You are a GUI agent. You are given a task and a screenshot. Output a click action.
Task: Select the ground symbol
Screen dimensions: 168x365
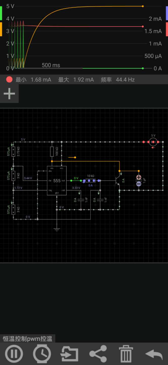click(x=57, y=229)
